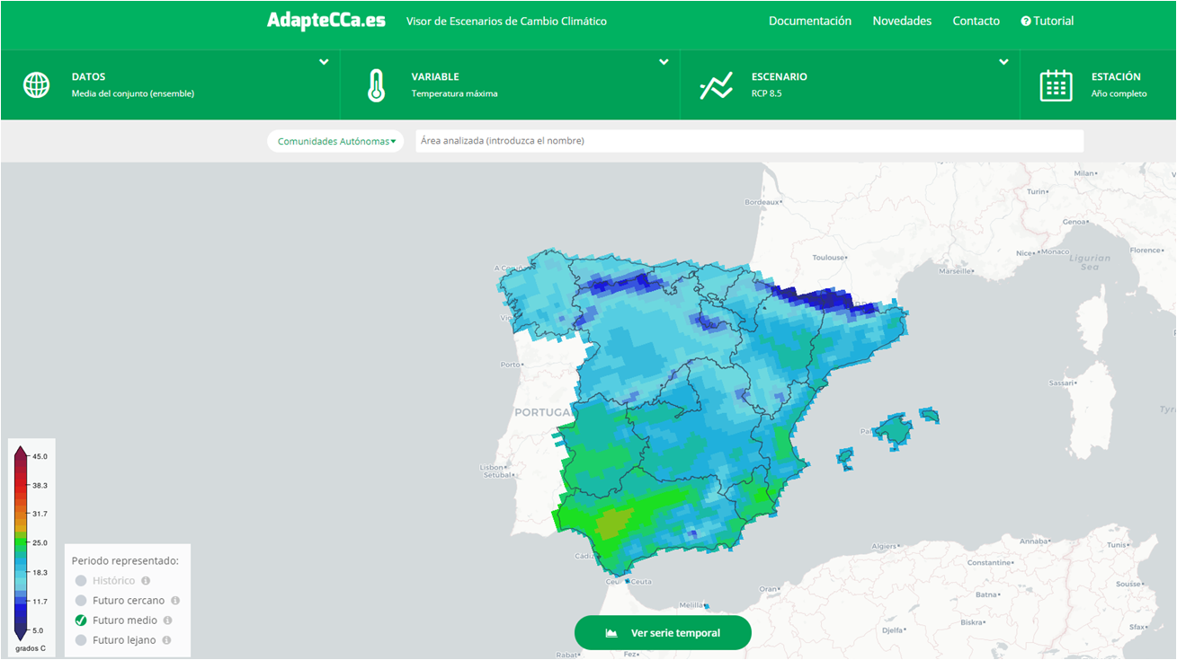Open the Novedades menu item

click(902, 21)
